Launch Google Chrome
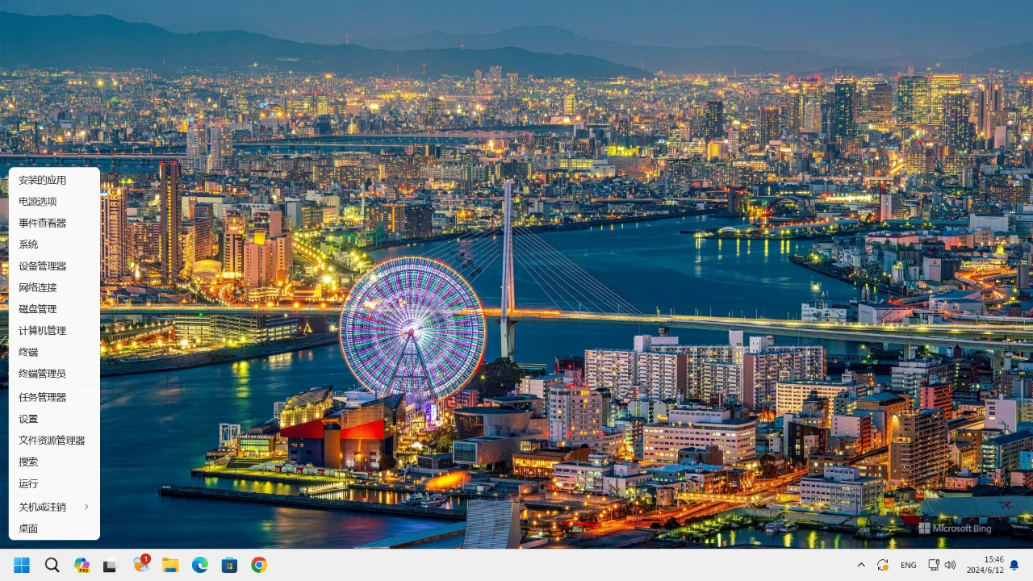This screenshot has height=581, width=1033. pyautogui.click(x=258, y=565)
